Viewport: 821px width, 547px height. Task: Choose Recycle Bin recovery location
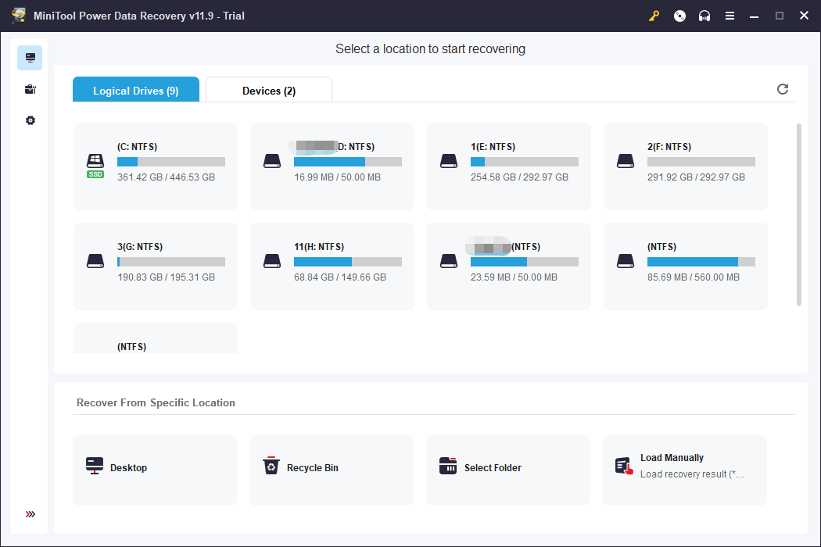[332, 470]
